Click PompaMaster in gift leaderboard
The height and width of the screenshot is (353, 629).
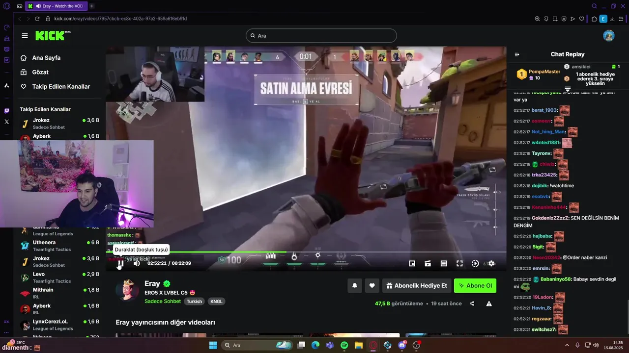click(x=544, y=72)
